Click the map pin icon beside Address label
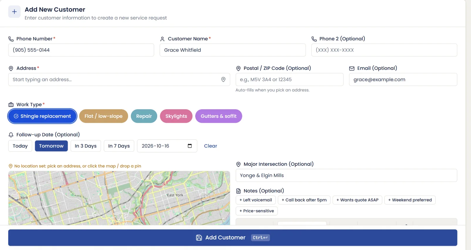 (x=11, y=68)
